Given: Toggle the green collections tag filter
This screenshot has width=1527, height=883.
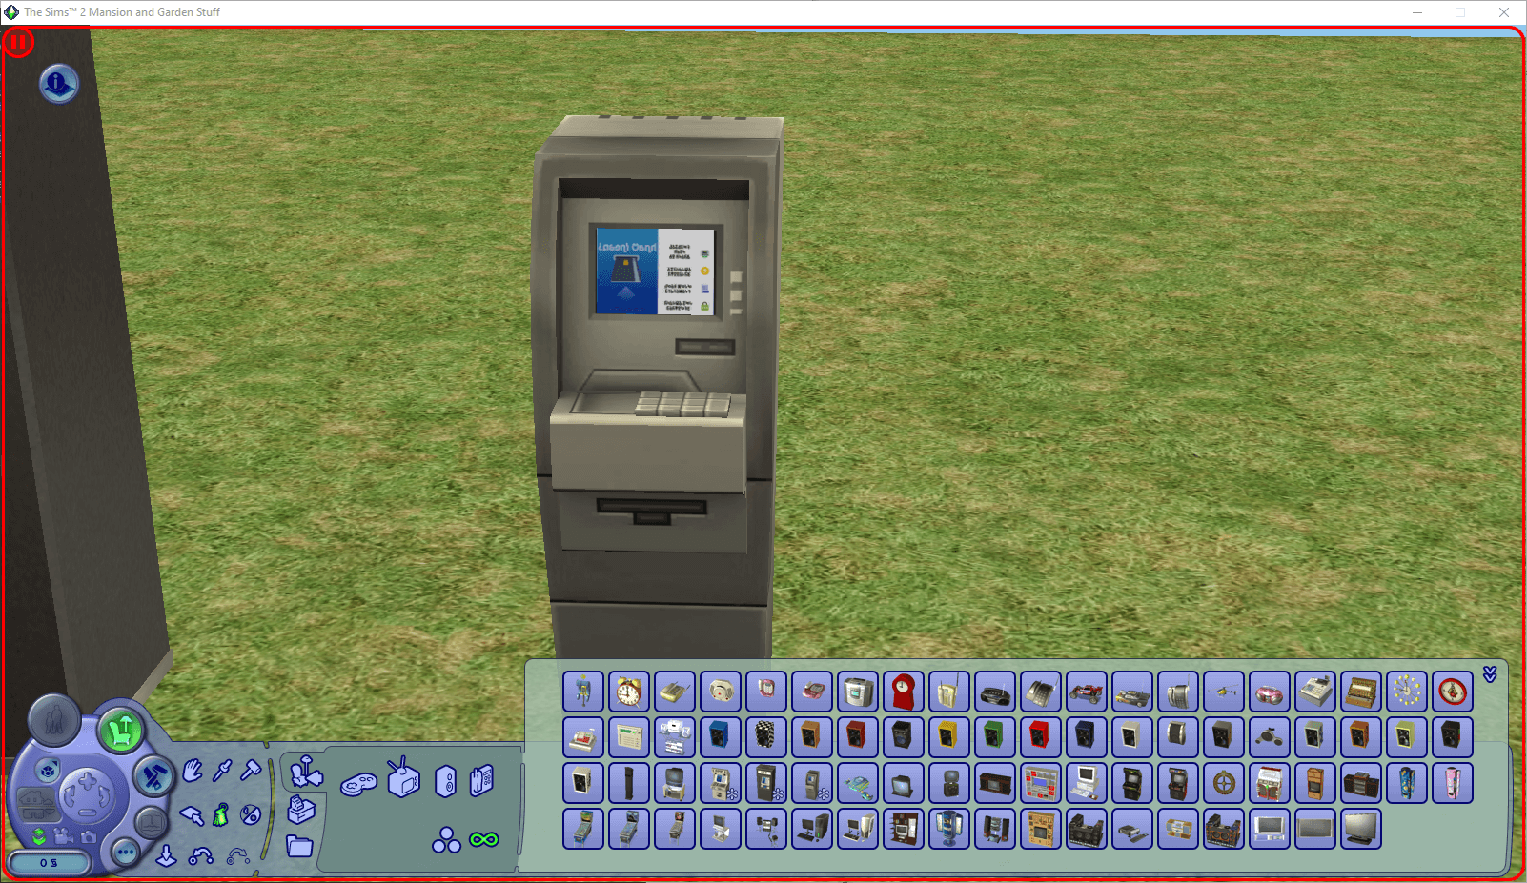Looking at the screenshot, I should 221,815.
